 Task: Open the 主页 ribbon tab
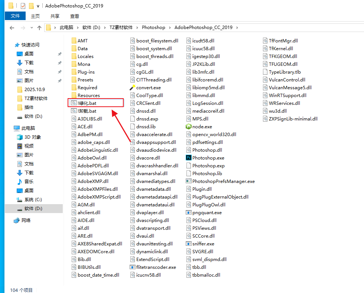(x=35, y=16)
